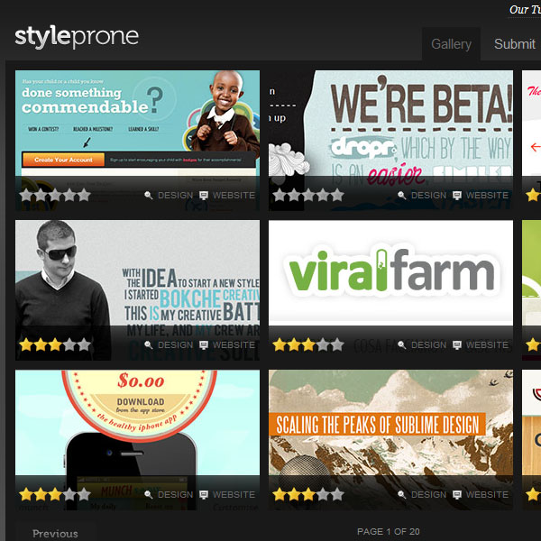Rate commendable card five stars
This screenshot has width=541, height=541.
(84, 195)
